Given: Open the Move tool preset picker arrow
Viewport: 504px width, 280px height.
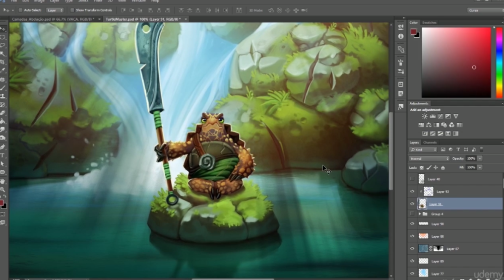Looking at the screenshot, I should pyautogui.click(x=13, y=10).
